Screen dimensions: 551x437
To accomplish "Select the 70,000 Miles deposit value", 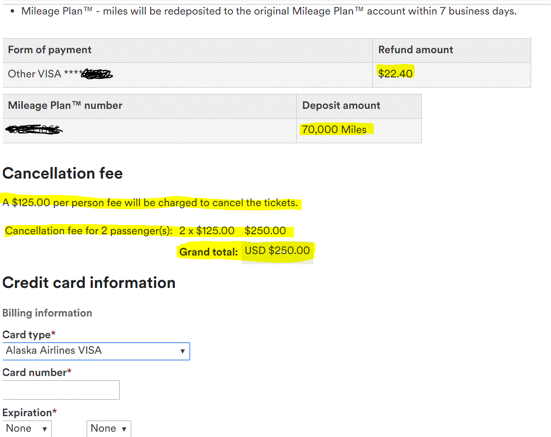I will coord(334,130).
